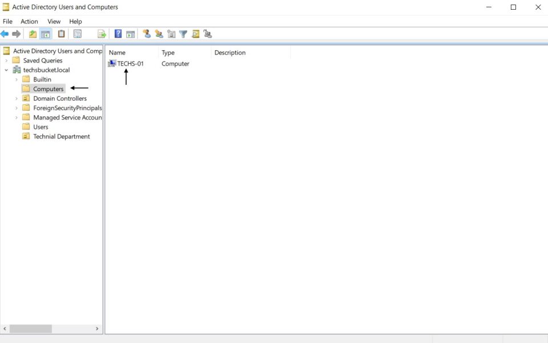
Task: Select the Computers container in tree
Action: coord(48,89)
